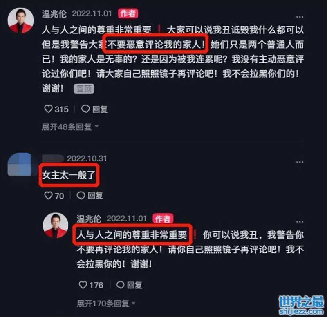This screenshot has height=317, width=327.
Task: Click the reply bubble icon beside 315 likes
Action: pos(85,109)
